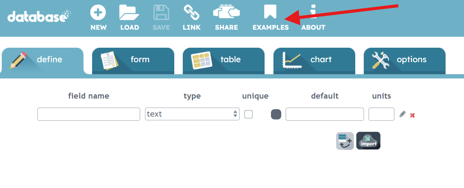Click the ABOUT info icon

(x=313, y=12)
